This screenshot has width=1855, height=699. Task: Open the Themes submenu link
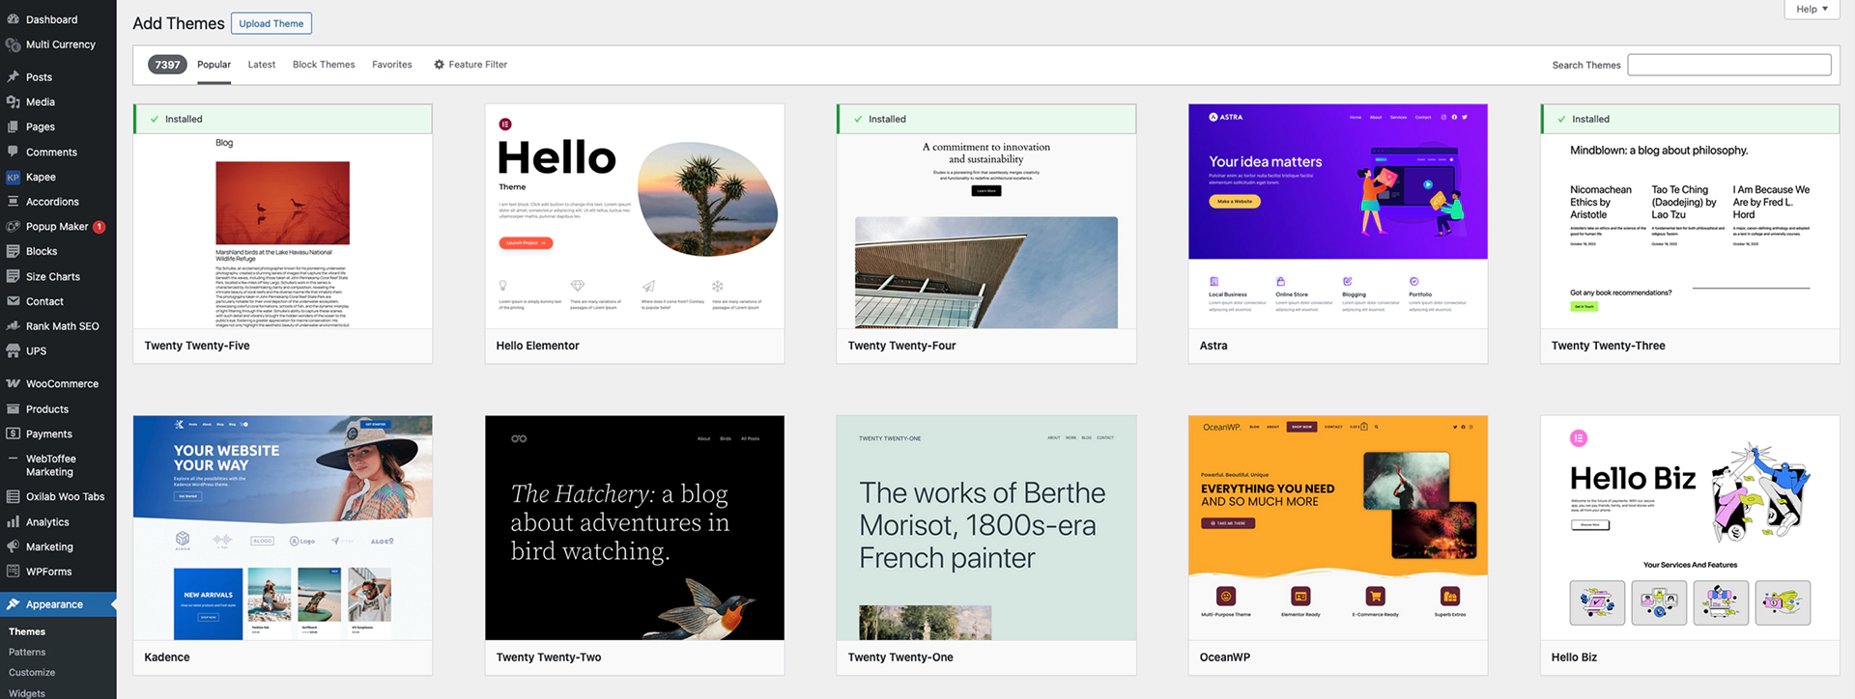coord(27,631)
